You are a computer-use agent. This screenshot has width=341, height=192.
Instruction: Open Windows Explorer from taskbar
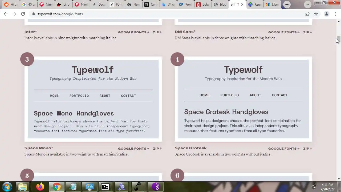pyautogui.click(x=23, y=187)
